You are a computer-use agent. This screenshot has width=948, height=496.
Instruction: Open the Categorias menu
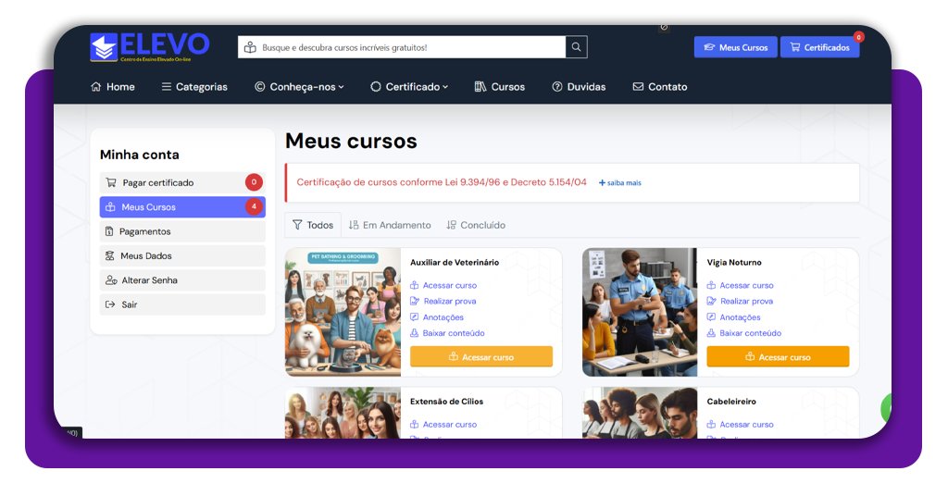pyautogui.click(x=194, y=87)
